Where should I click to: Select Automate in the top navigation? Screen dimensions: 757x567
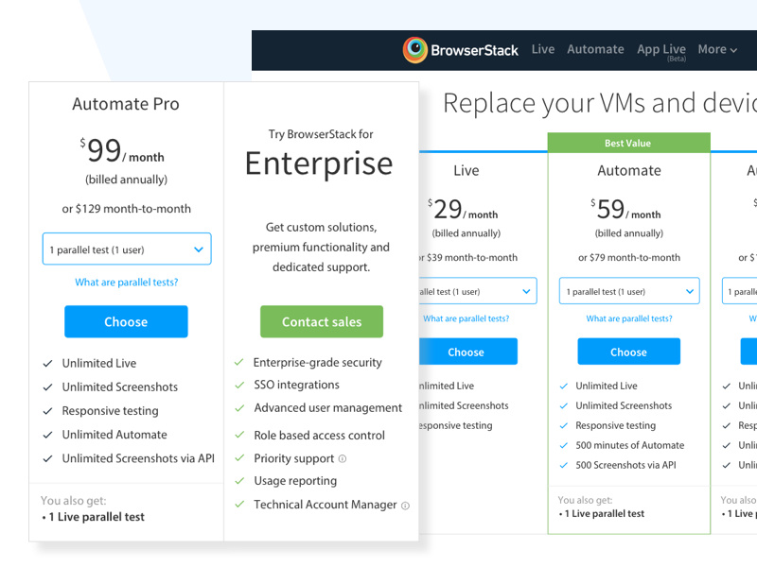(595, 49)
